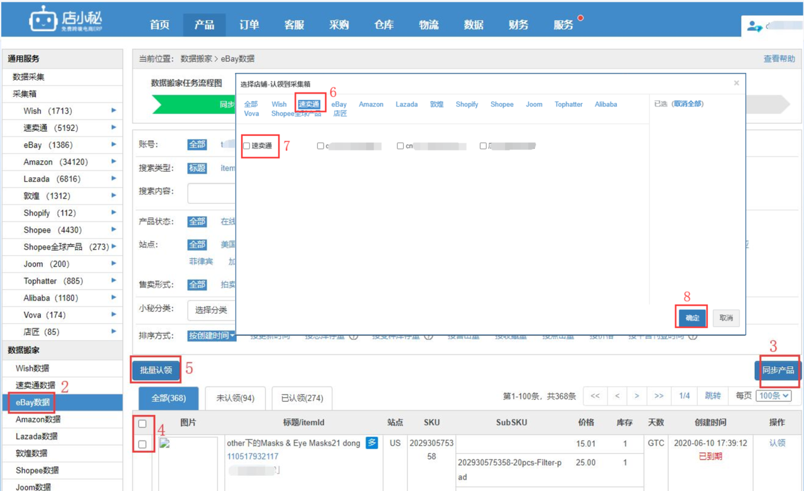The image size is (804, 491).
Task: Open the 查看帮助 help link
Action: click(779, 58)
